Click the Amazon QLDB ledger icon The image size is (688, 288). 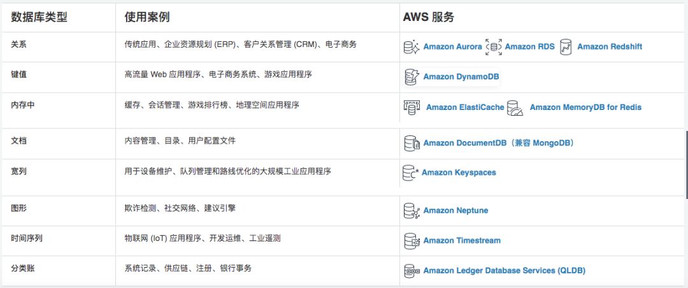tap(412, 271)
